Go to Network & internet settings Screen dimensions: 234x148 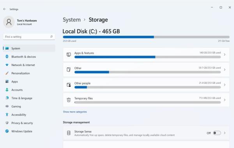click(29, 65)
